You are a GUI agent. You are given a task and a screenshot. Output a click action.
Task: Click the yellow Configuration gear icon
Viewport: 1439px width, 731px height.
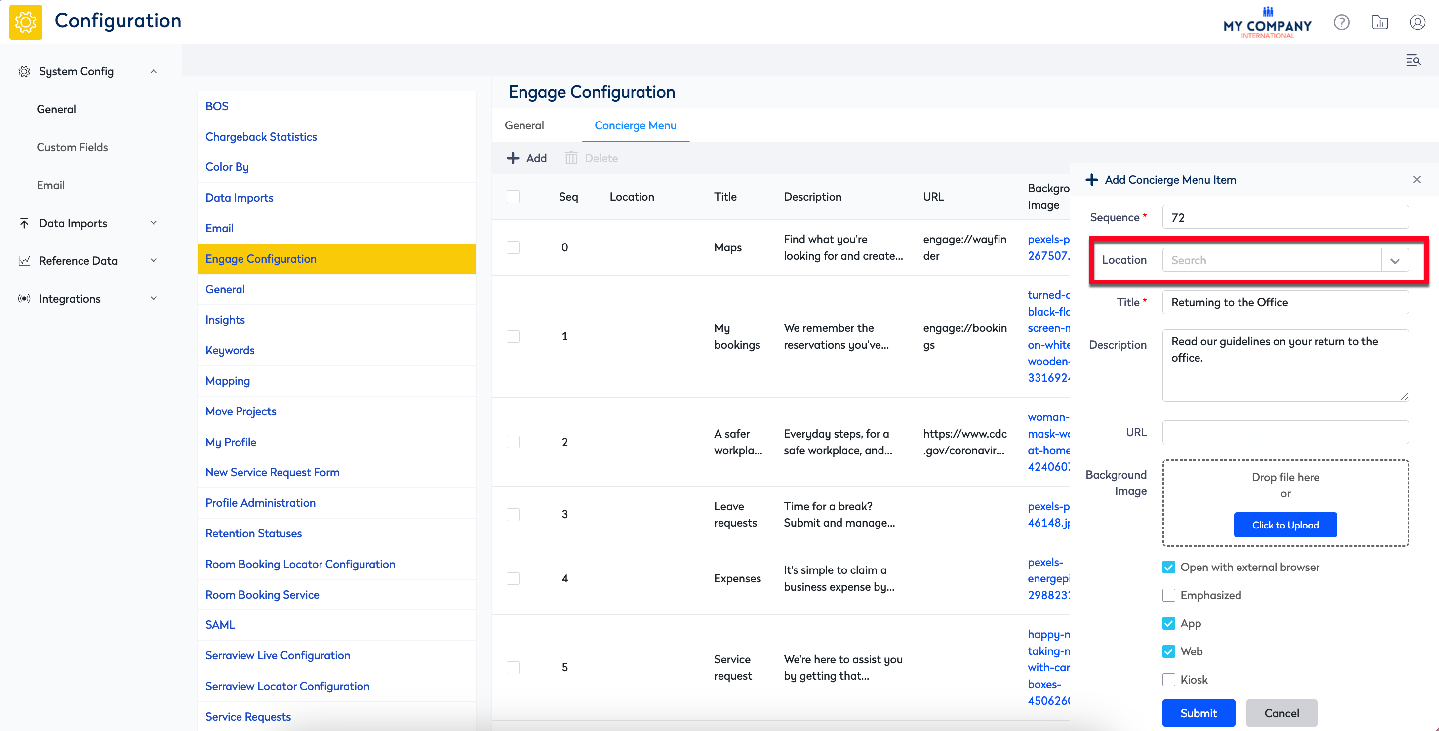[26, 22]
